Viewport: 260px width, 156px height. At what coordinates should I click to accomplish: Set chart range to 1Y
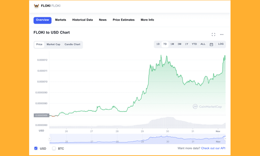pyautogui.click(x=187, y=44)
